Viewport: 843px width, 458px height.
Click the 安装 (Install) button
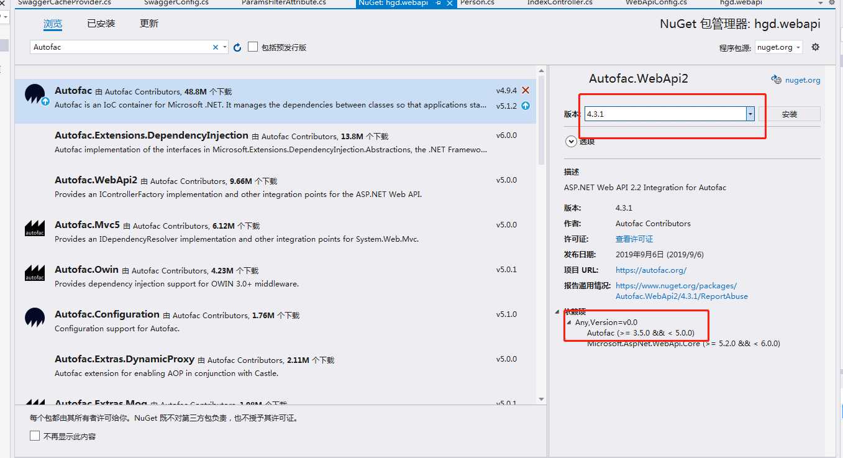click(x=790, y=114)
